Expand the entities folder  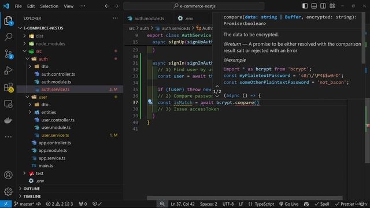click(x=30, y=112)
